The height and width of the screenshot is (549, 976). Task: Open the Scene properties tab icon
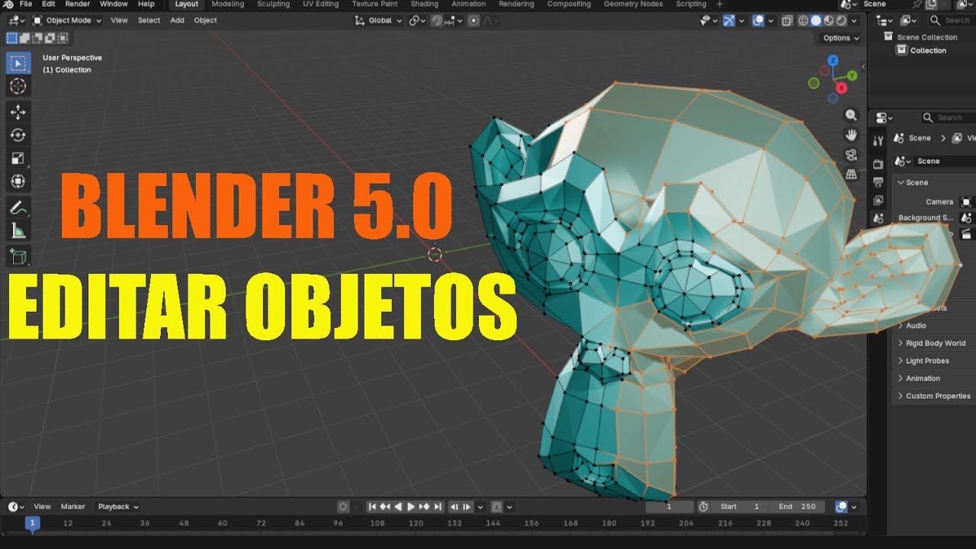(x=878, y=219)
